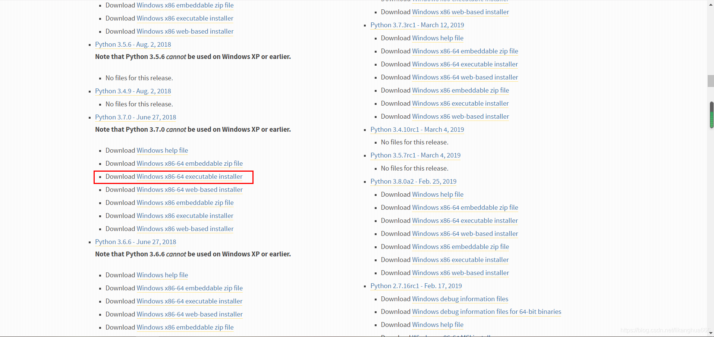Screen dimensions: 714x337
Task: Open the Python 3.6.6 - June 27, 2018 release link
Action: (x=135, y=242)
